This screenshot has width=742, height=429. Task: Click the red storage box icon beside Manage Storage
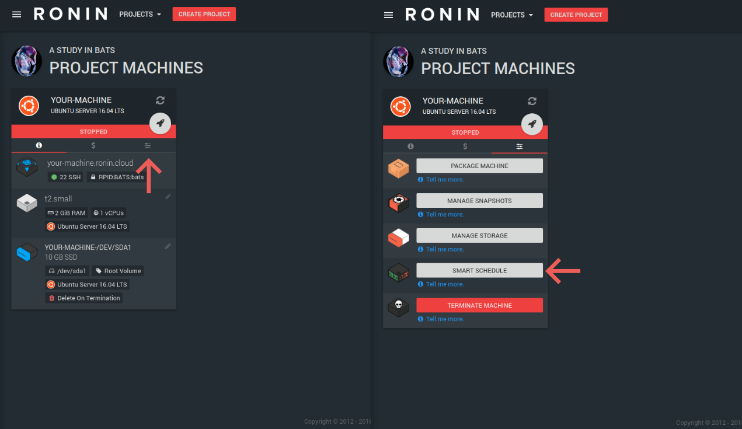[x=398, y=238]
